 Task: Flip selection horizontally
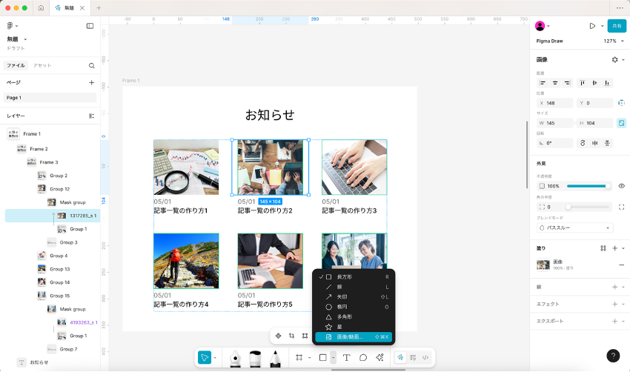pos(594,143)
